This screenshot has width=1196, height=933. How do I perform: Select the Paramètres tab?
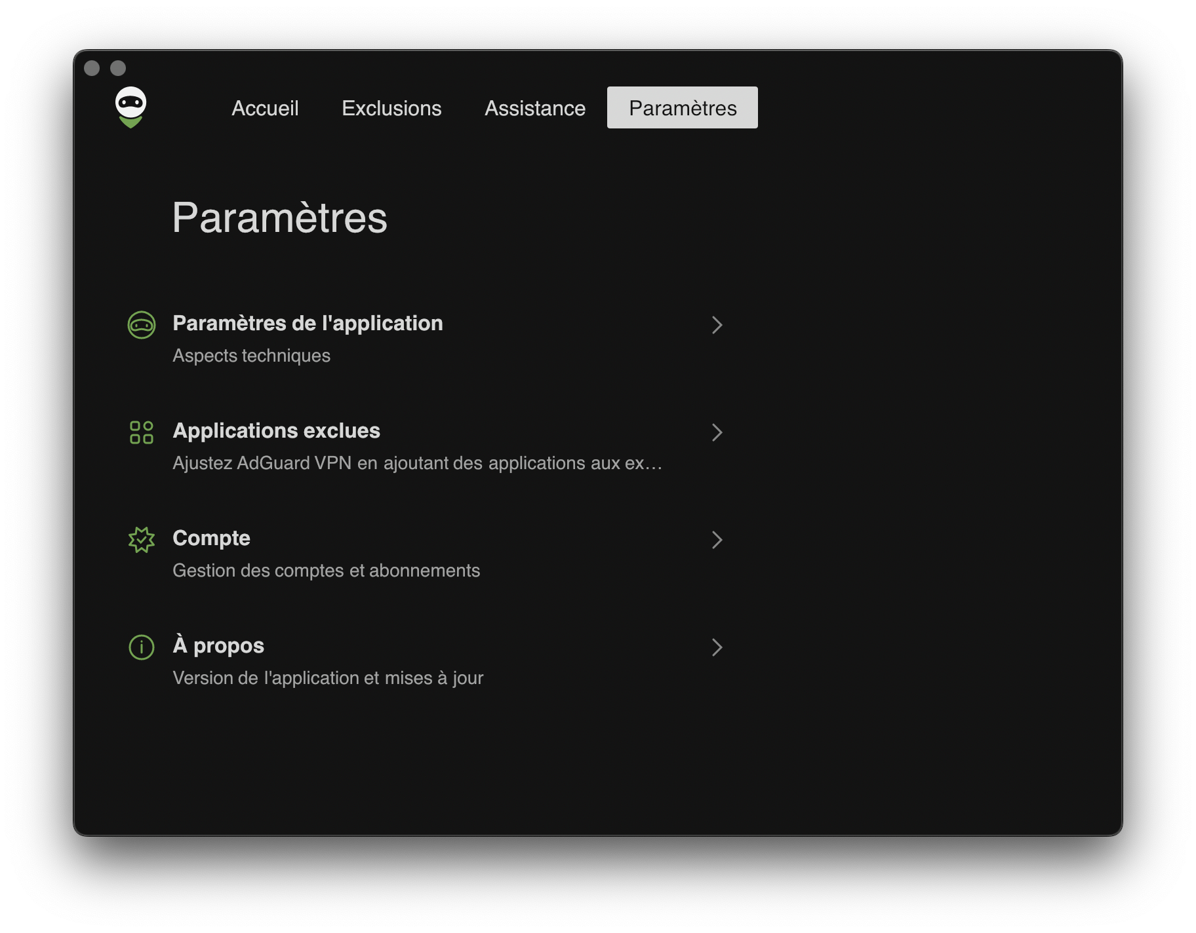[x=683, y=108]
